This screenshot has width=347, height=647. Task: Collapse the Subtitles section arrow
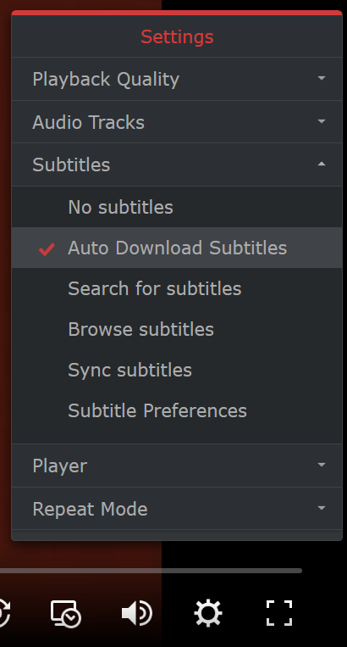322,164
